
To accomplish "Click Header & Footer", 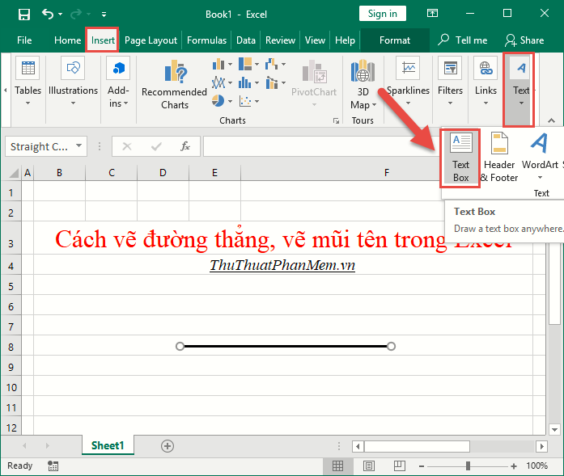I will (x=499, y=158).
